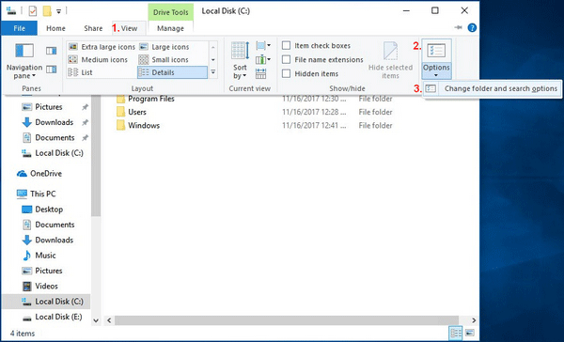
Task: Open the File Explorer help icon
Action: point(472,27)
